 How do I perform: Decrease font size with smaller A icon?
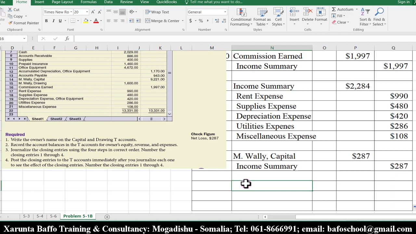coord(100,12)
